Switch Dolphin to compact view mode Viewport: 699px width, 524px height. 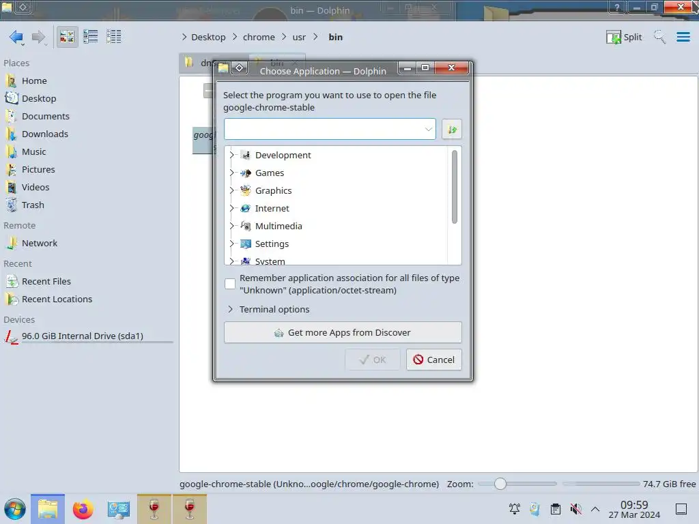point(91,37)
